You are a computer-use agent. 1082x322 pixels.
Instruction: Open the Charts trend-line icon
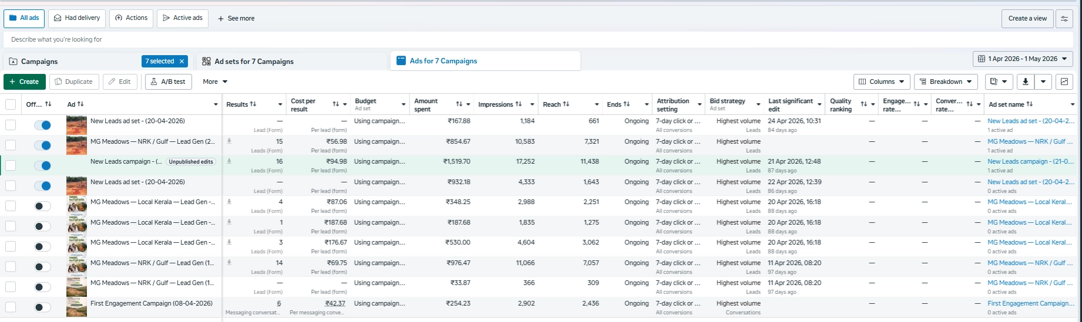click(1064, 82)
